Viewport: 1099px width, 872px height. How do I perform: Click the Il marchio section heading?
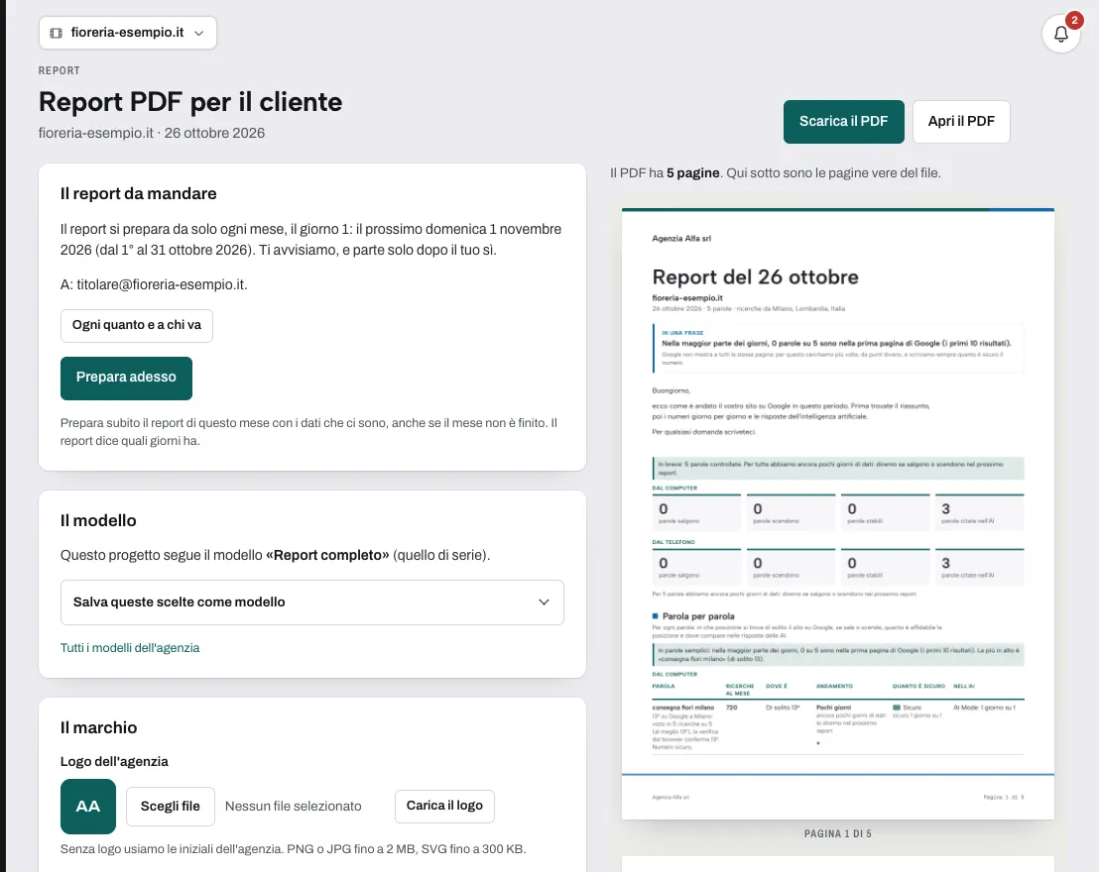click(x=99, y=727)
